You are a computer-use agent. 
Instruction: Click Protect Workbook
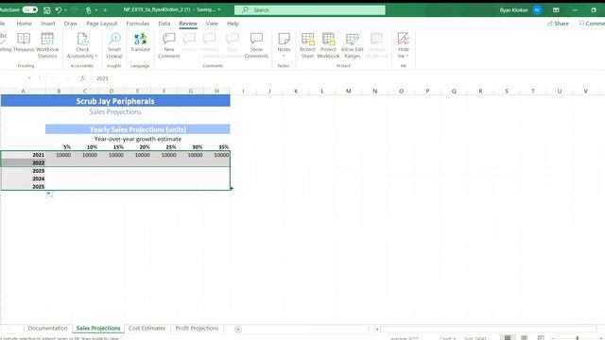coord(328,45)
